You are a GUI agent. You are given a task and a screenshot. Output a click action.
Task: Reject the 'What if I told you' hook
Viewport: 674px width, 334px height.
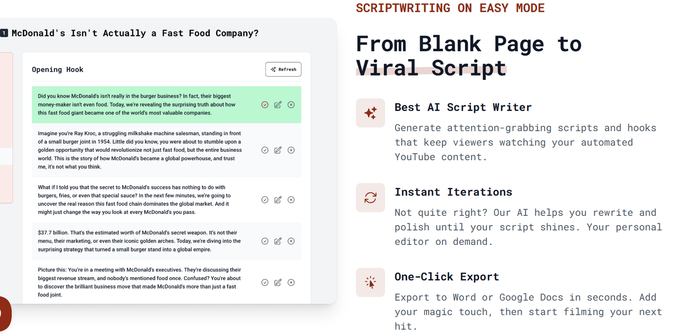(x=291, y=200)
